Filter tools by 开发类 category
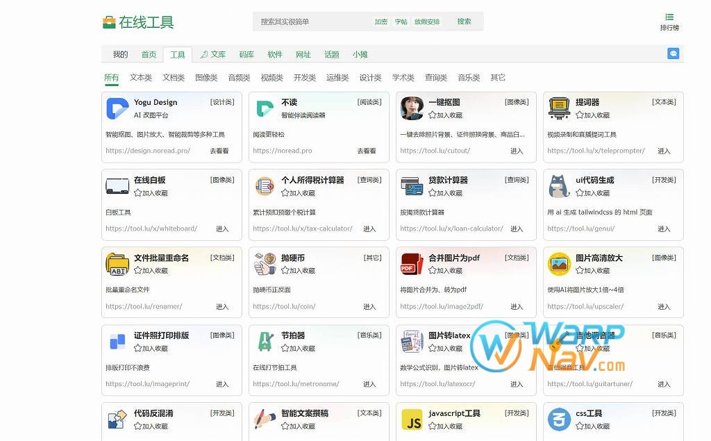 click(x=304, y=78)
